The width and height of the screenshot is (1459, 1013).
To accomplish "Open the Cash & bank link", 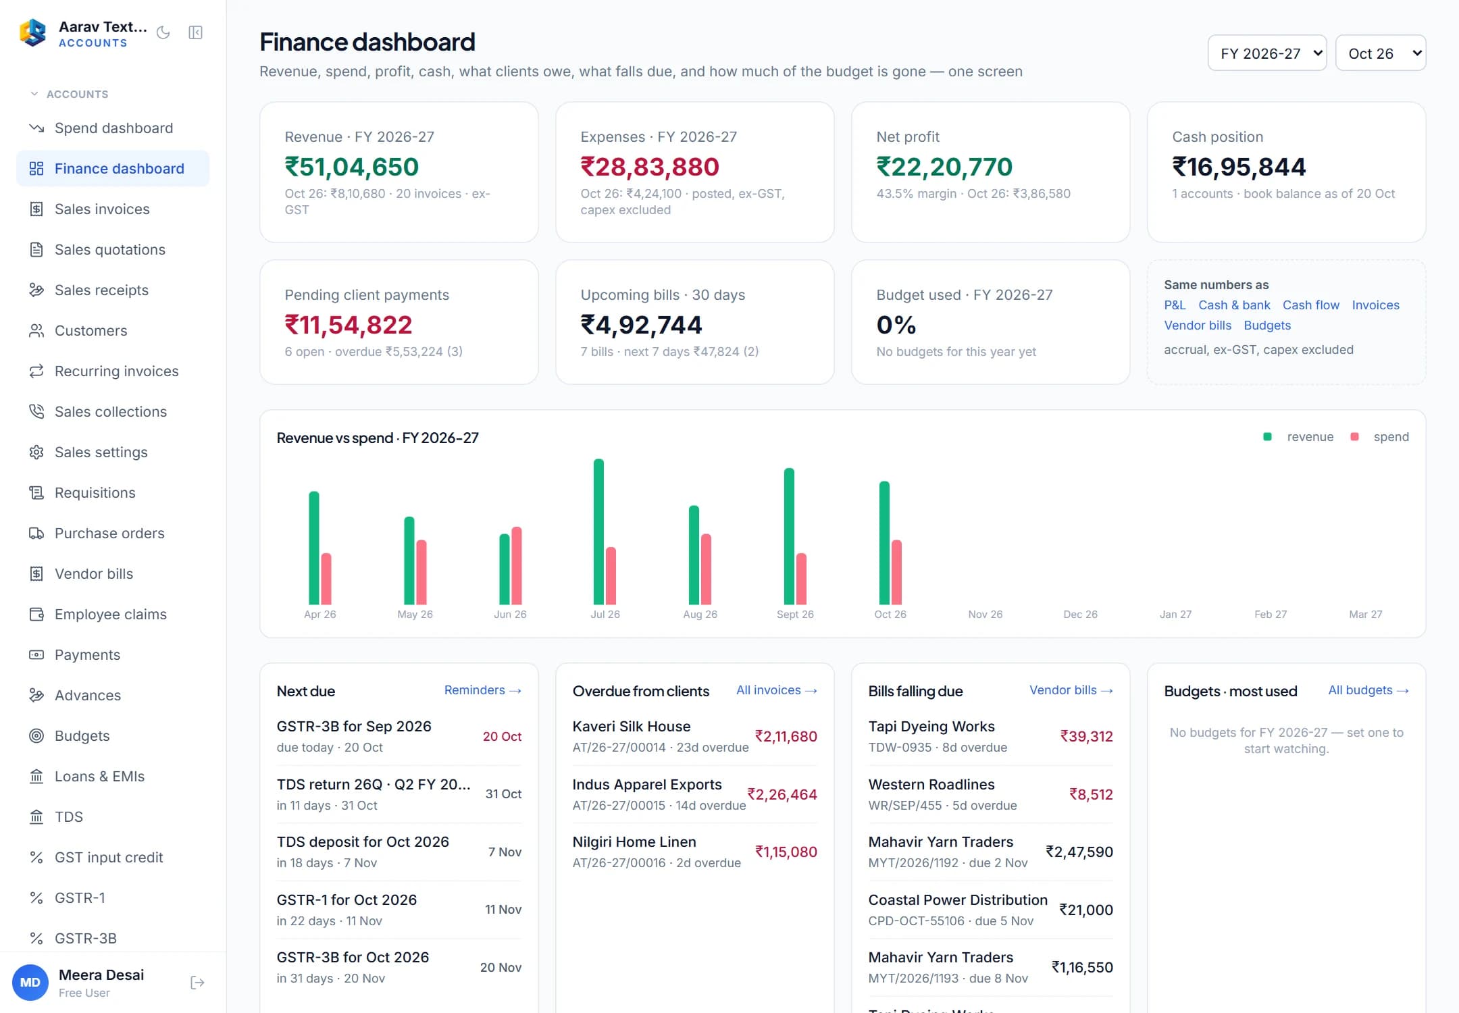I will [x=1234, y=305].
